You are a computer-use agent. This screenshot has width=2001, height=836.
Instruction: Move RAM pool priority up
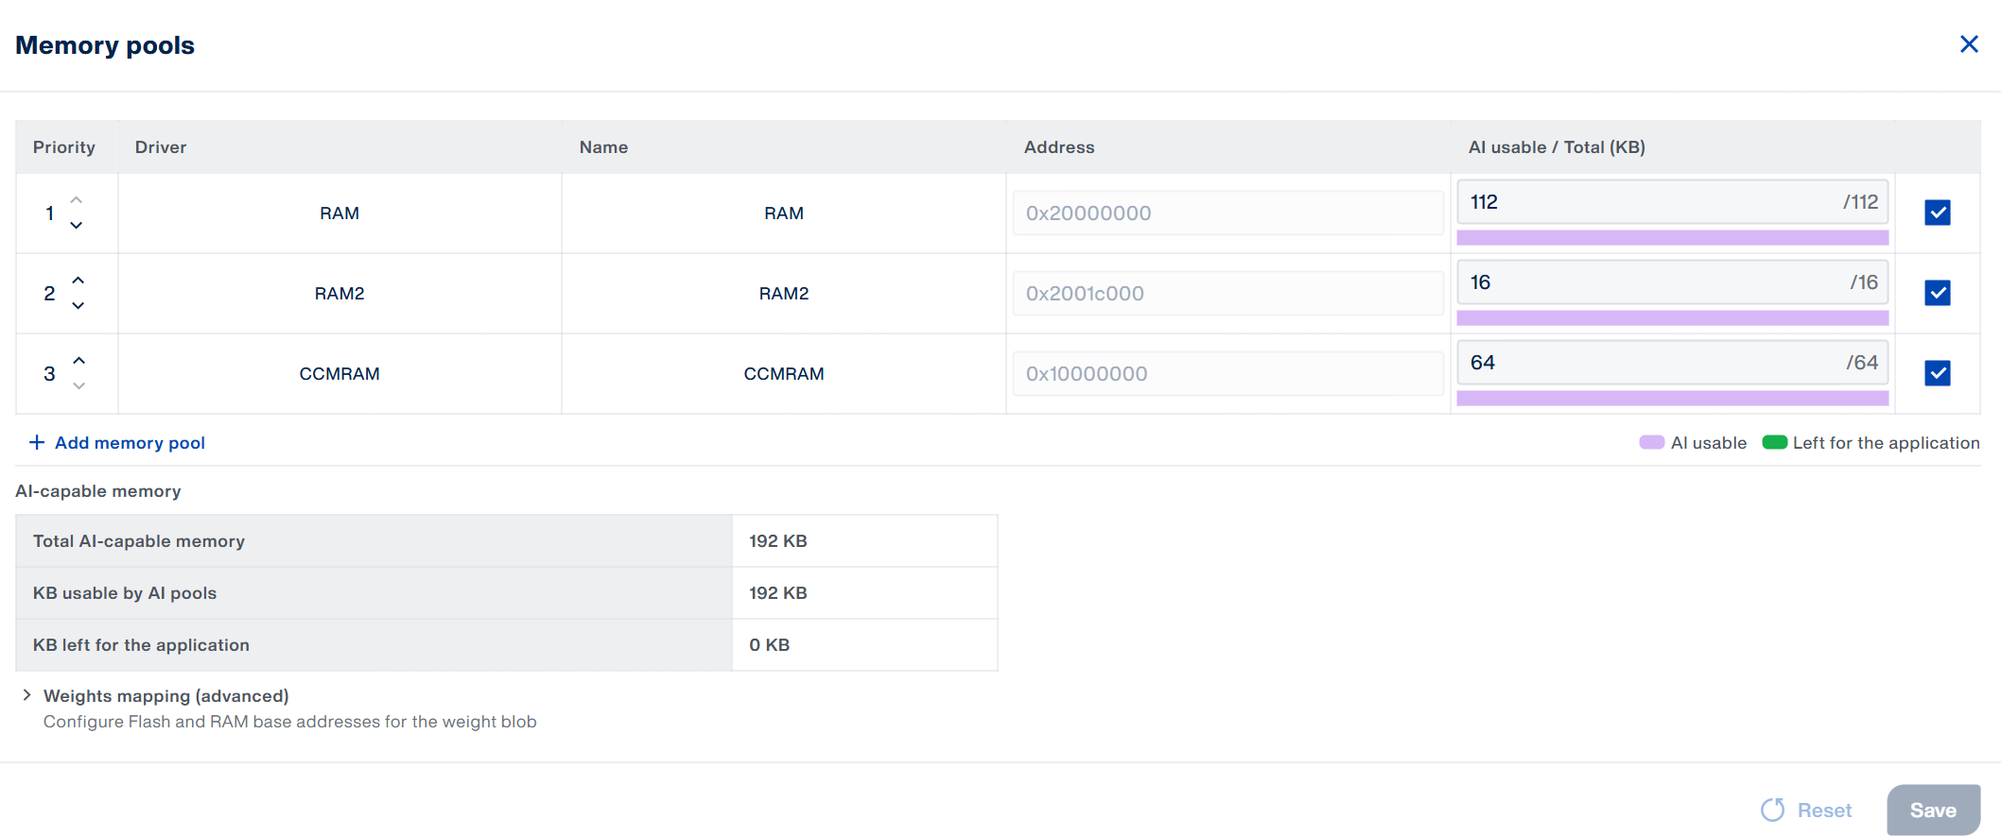77,200
